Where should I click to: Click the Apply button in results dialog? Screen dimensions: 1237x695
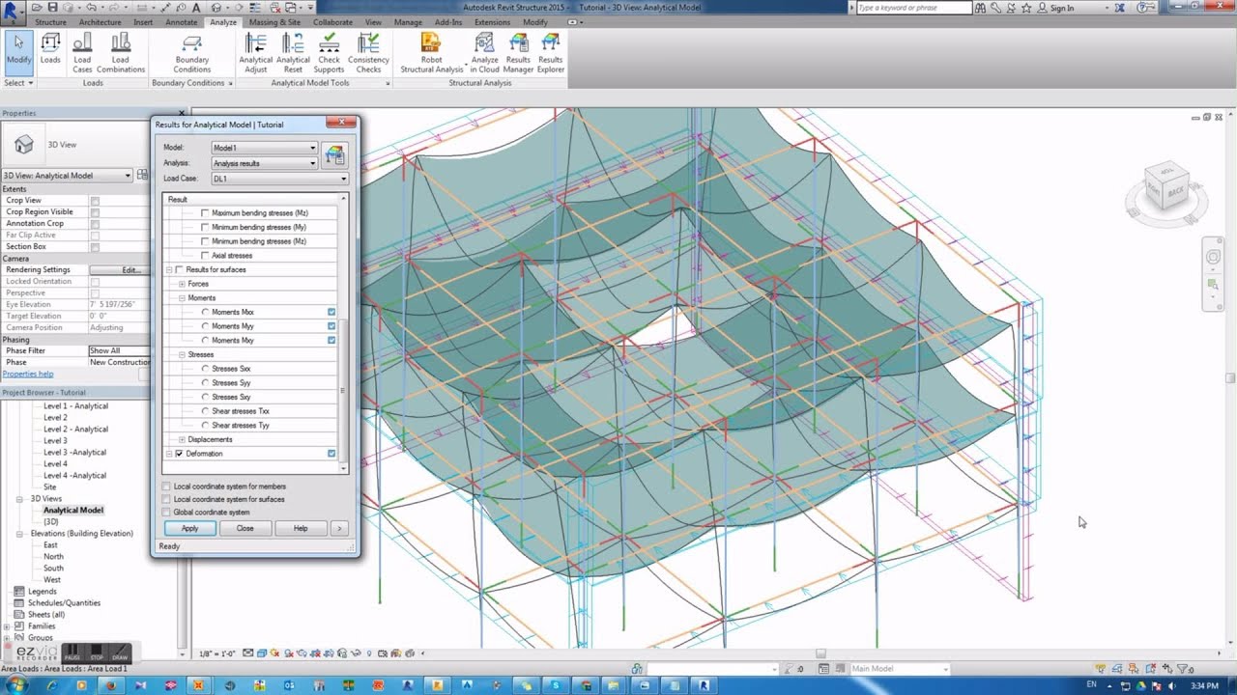coord(189,528)
